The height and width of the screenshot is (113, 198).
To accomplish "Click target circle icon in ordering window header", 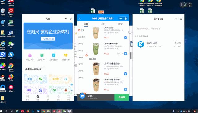I will pos(126,19).
